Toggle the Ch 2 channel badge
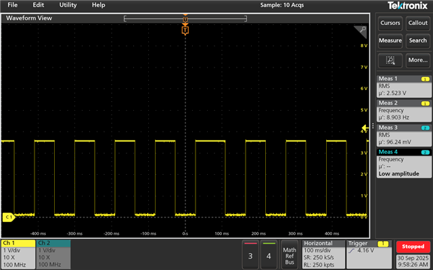 [x=53, y=254]
